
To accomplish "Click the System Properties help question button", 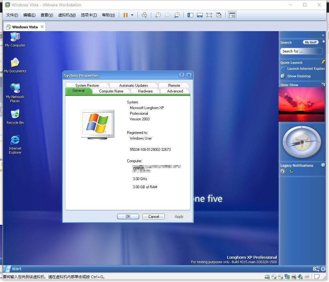I will [182, 75].
